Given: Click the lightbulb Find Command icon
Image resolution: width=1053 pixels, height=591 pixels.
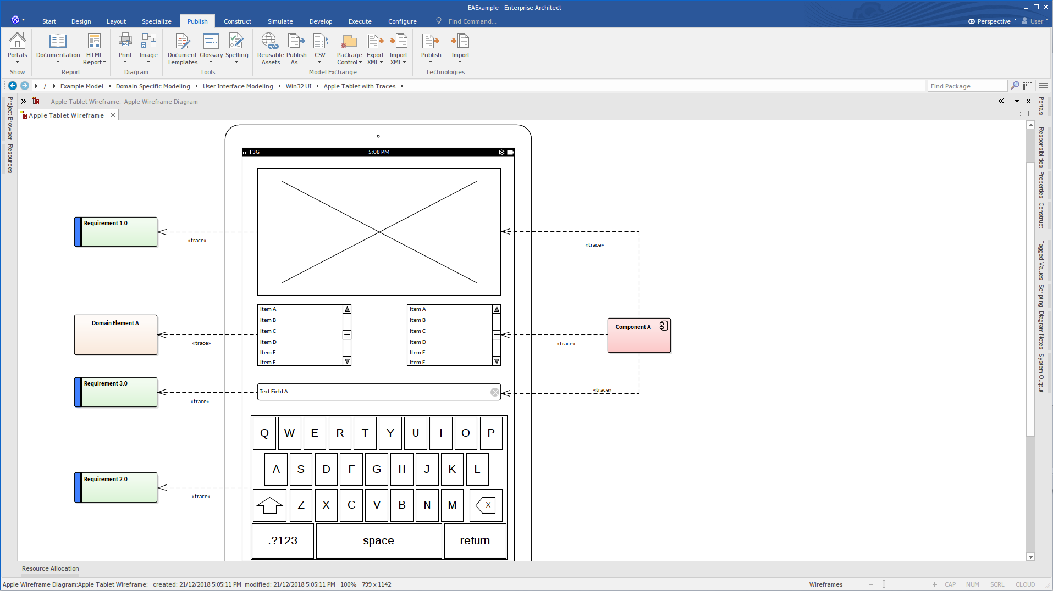Looking at the screenshot, I should click(x=439, y=21).
